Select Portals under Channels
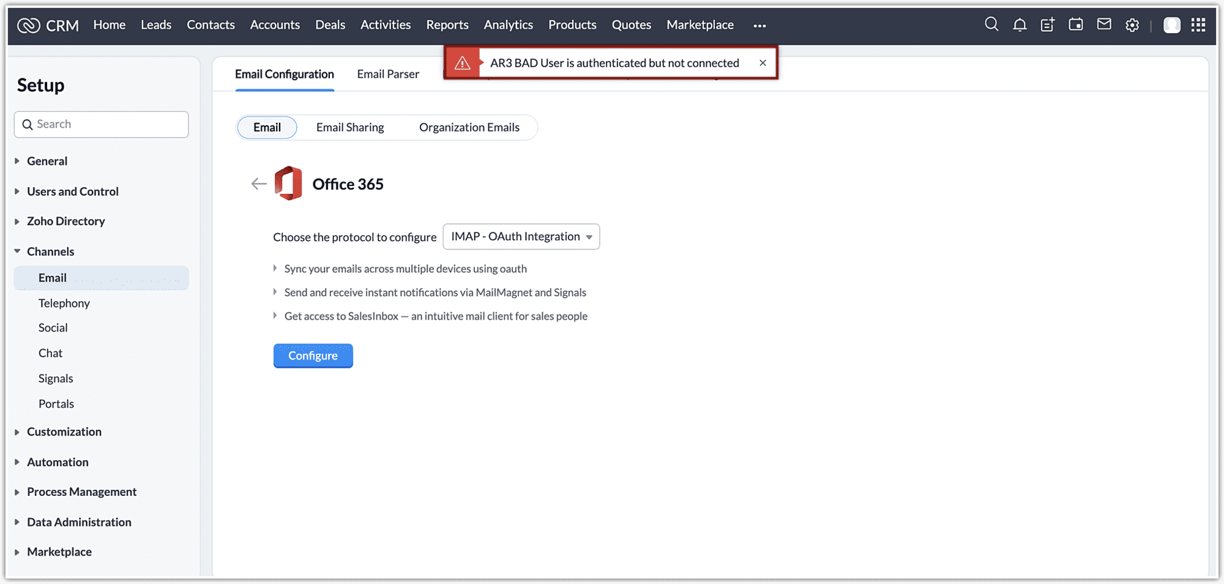This screenshot has height=584, width=1224. click(x=56, y=404)
